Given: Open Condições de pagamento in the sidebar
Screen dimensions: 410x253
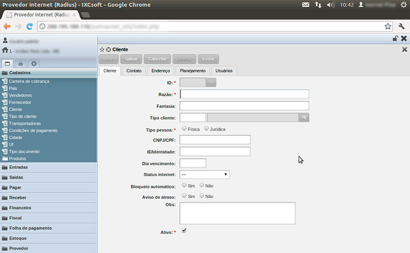Looking at the screenshot, I should 33,131.
